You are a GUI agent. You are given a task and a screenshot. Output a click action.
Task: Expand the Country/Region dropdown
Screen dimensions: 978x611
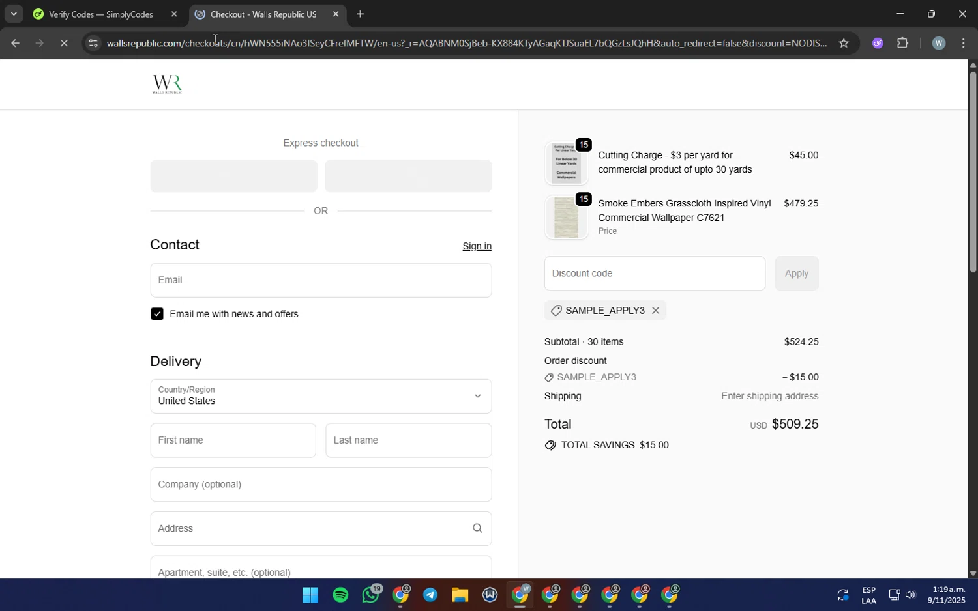321,396
